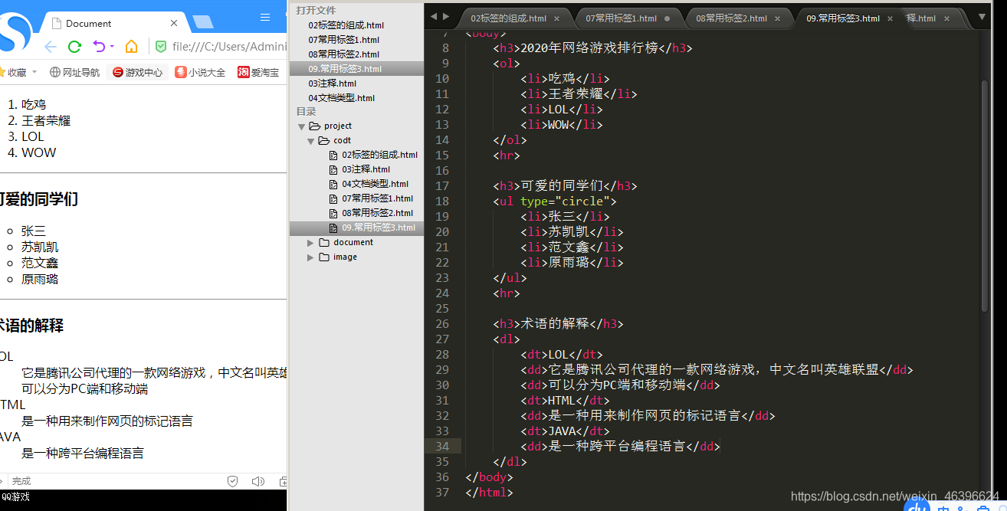Open the 小说大全 bookmark
Image resolution: width=1007 pixels, height=511 pixels.
click(x=200, y=72)
